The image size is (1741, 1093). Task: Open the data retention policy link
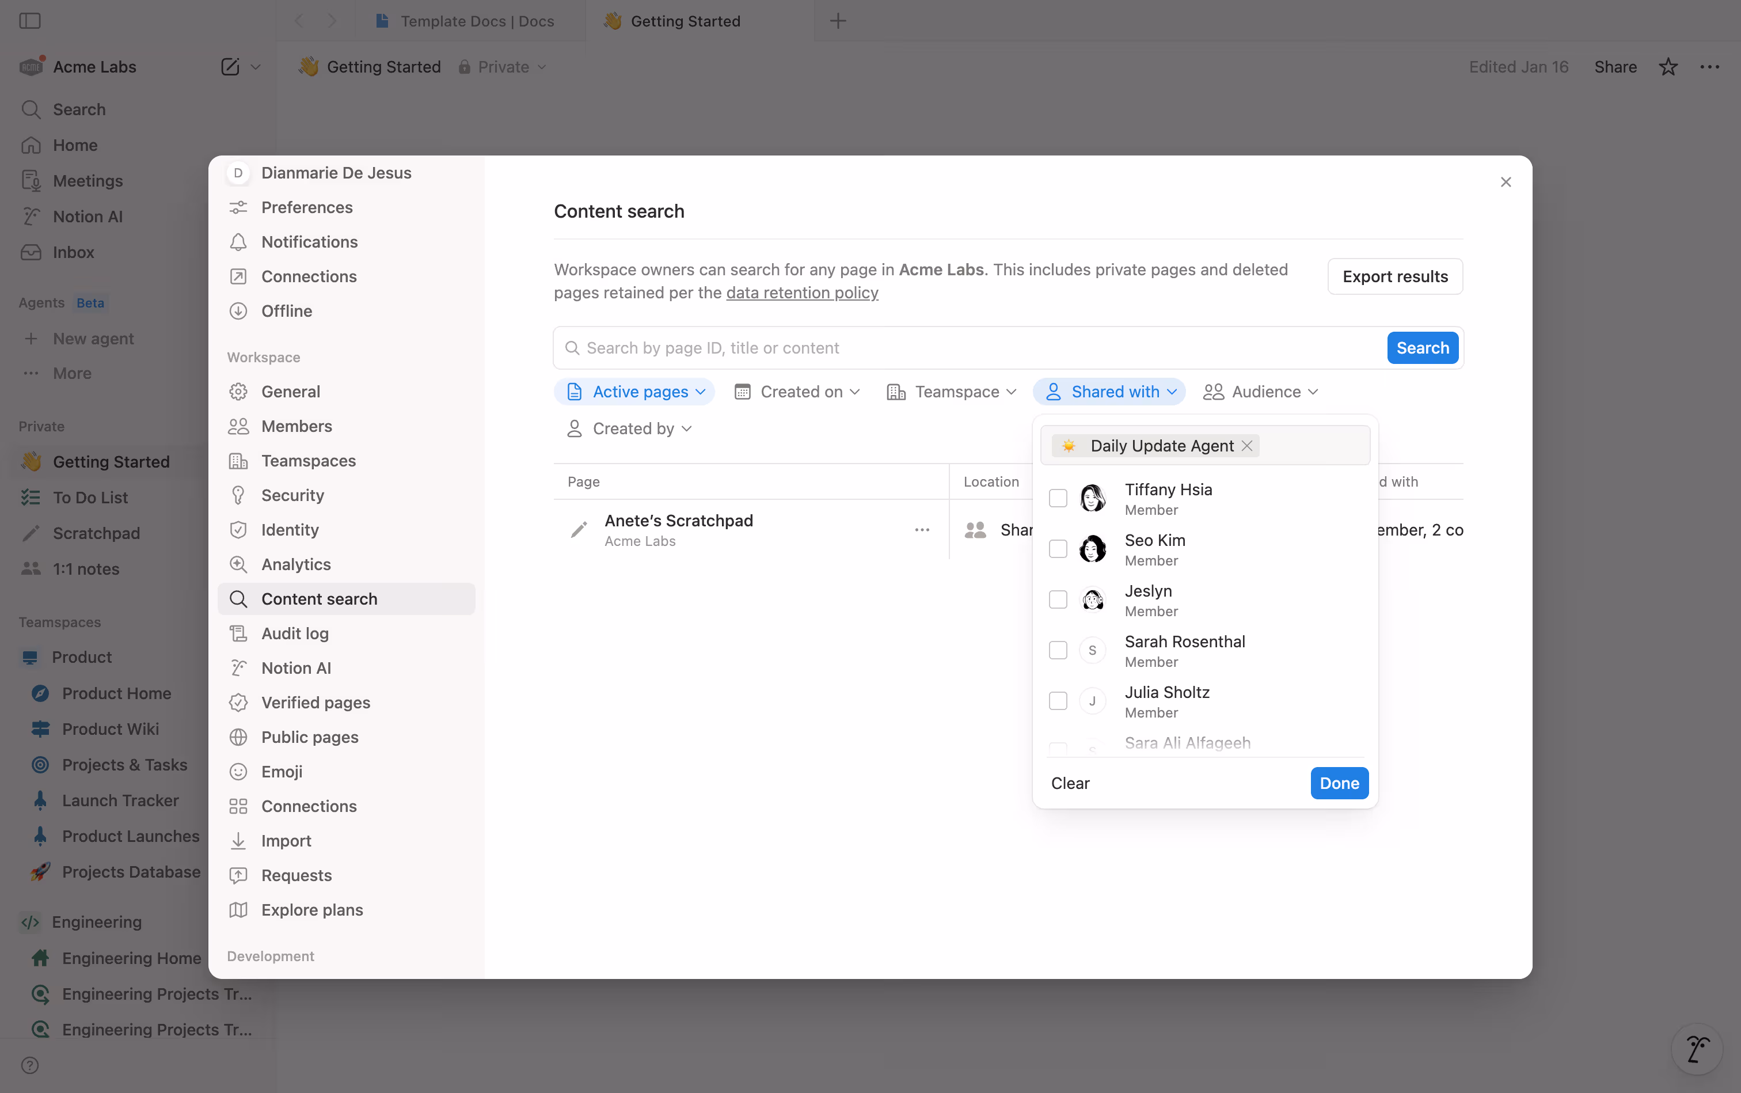coord(801,293)
